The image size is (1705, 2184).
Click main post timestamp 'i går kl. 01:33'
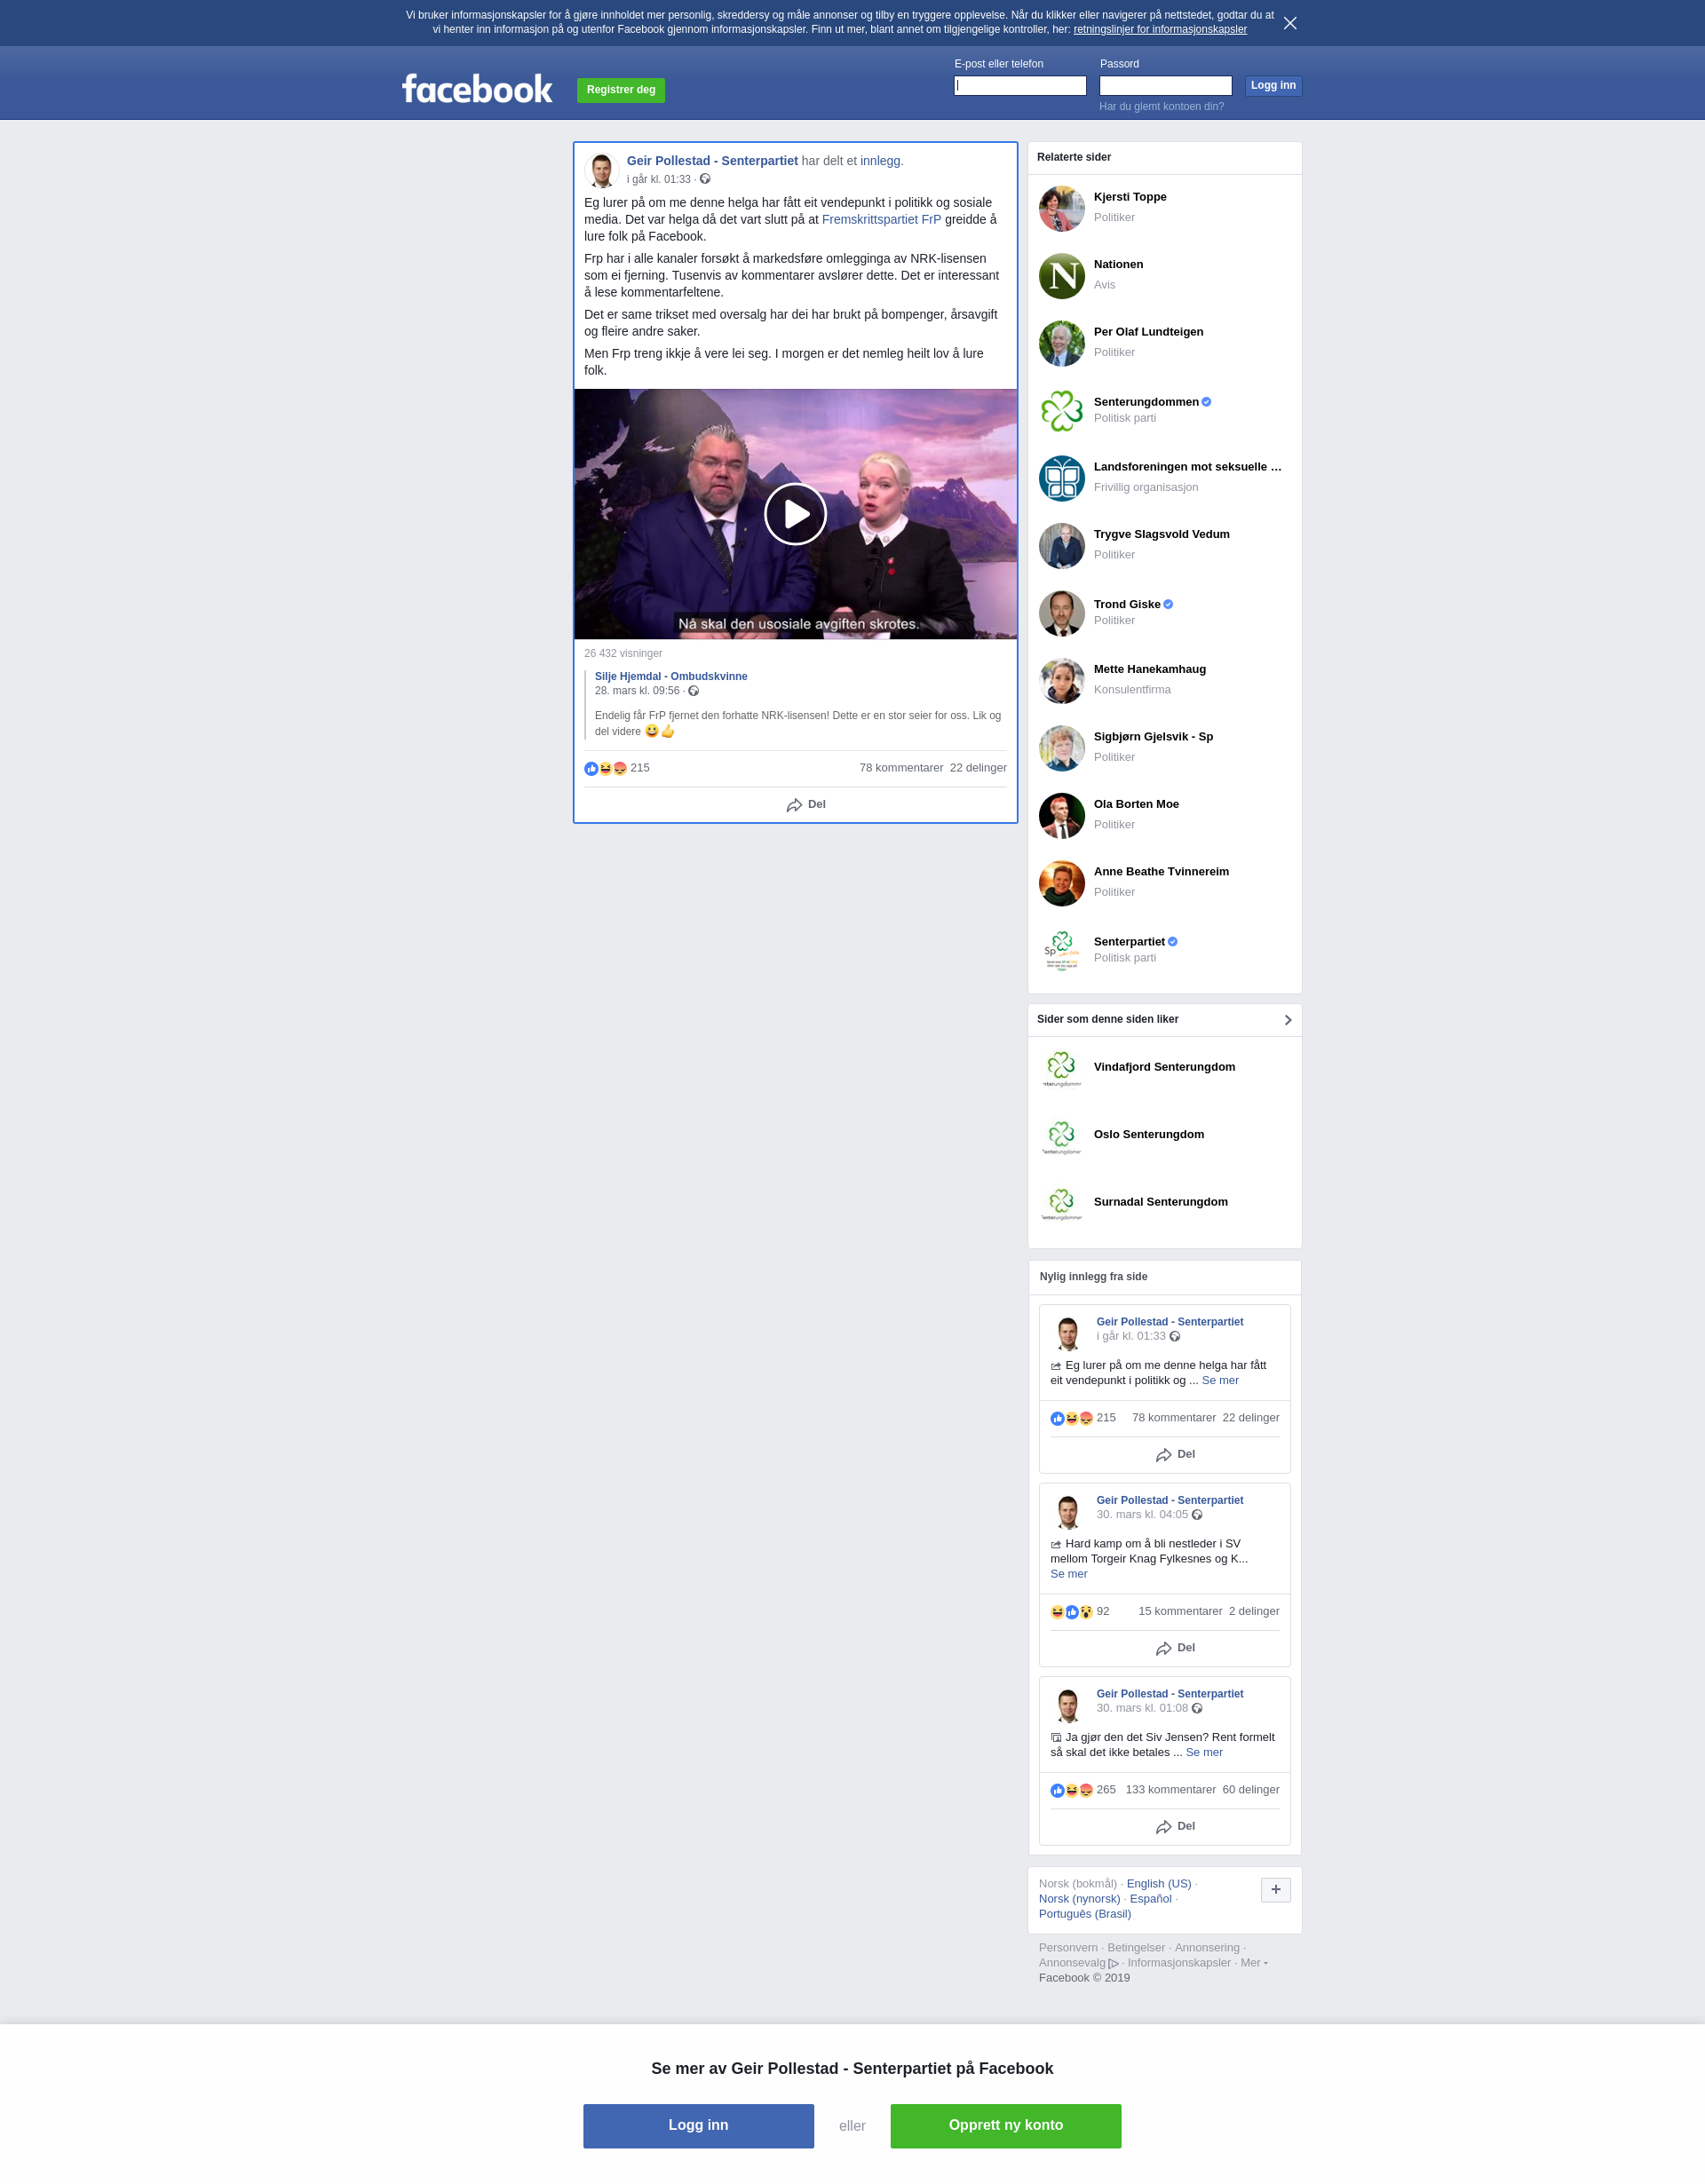pyautogui.click(x=659, y=180)
